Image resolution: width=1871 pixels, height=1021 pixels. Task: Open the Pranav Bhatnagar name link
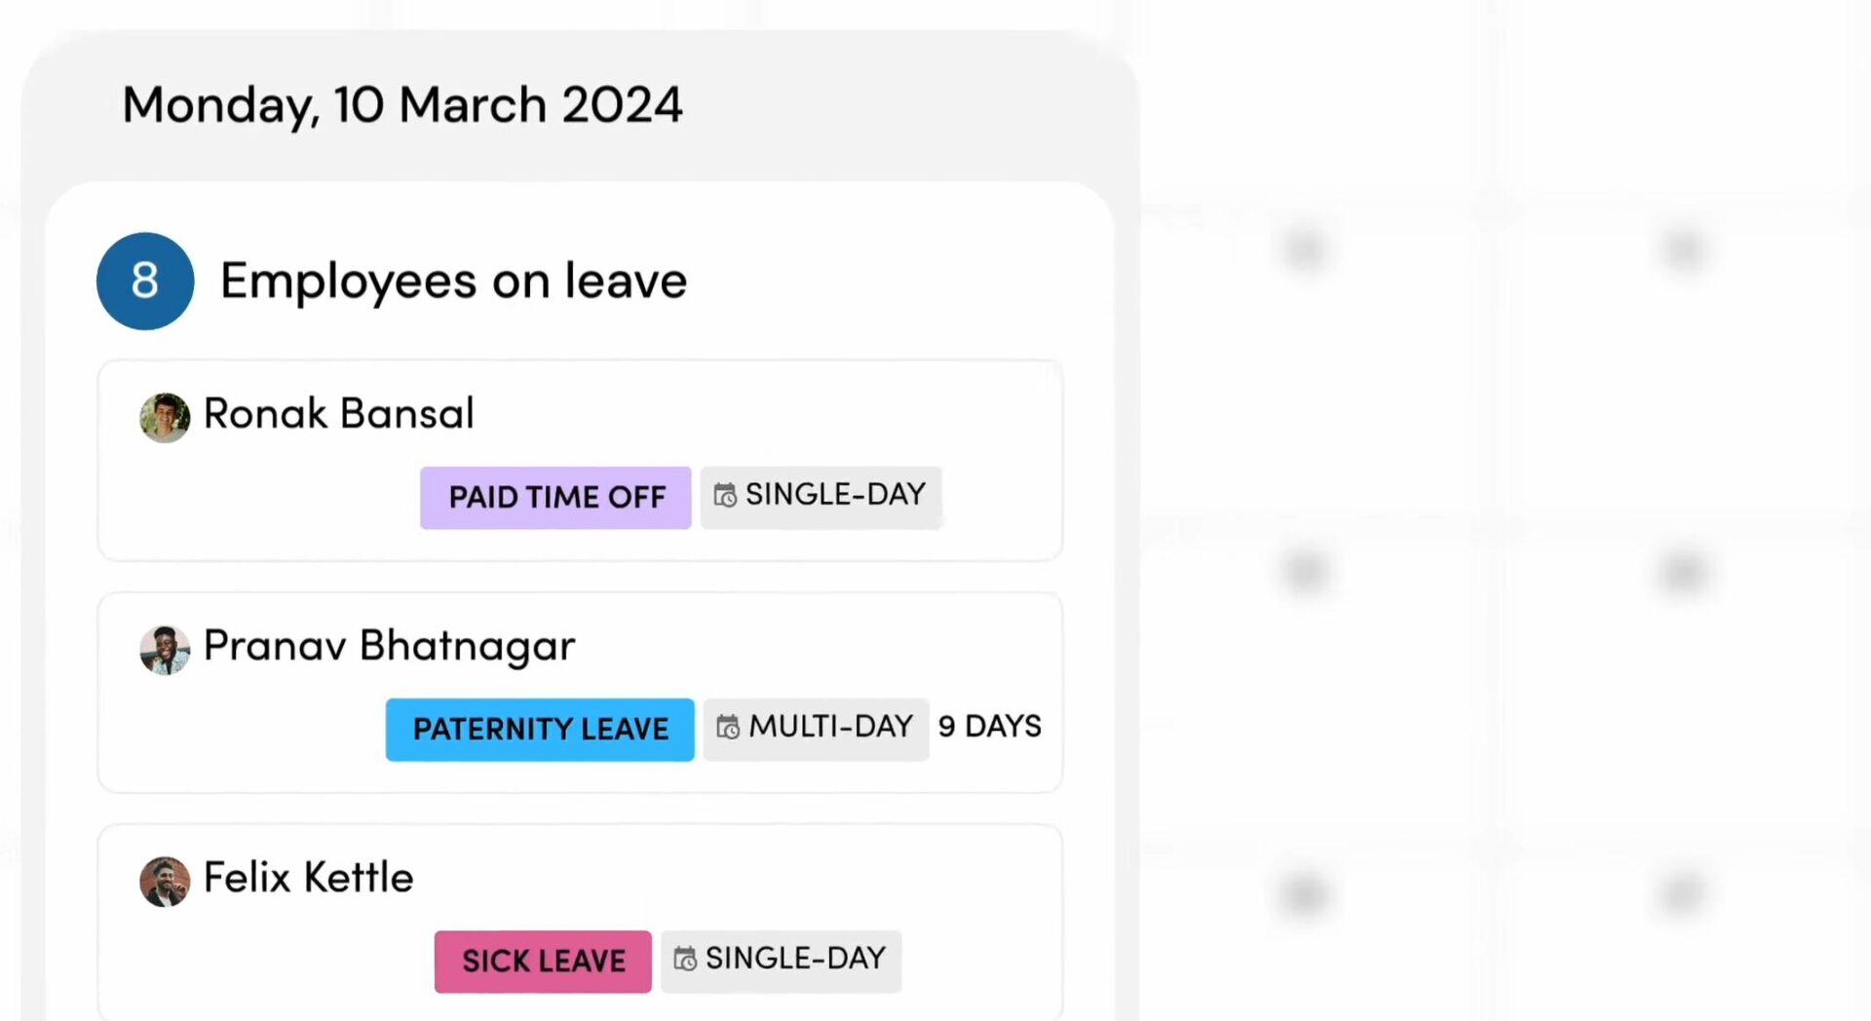tap(389, 646)
